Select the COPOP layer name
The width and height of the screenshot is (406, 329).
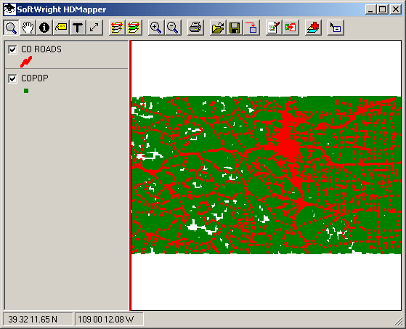click(x=35, y=78)
